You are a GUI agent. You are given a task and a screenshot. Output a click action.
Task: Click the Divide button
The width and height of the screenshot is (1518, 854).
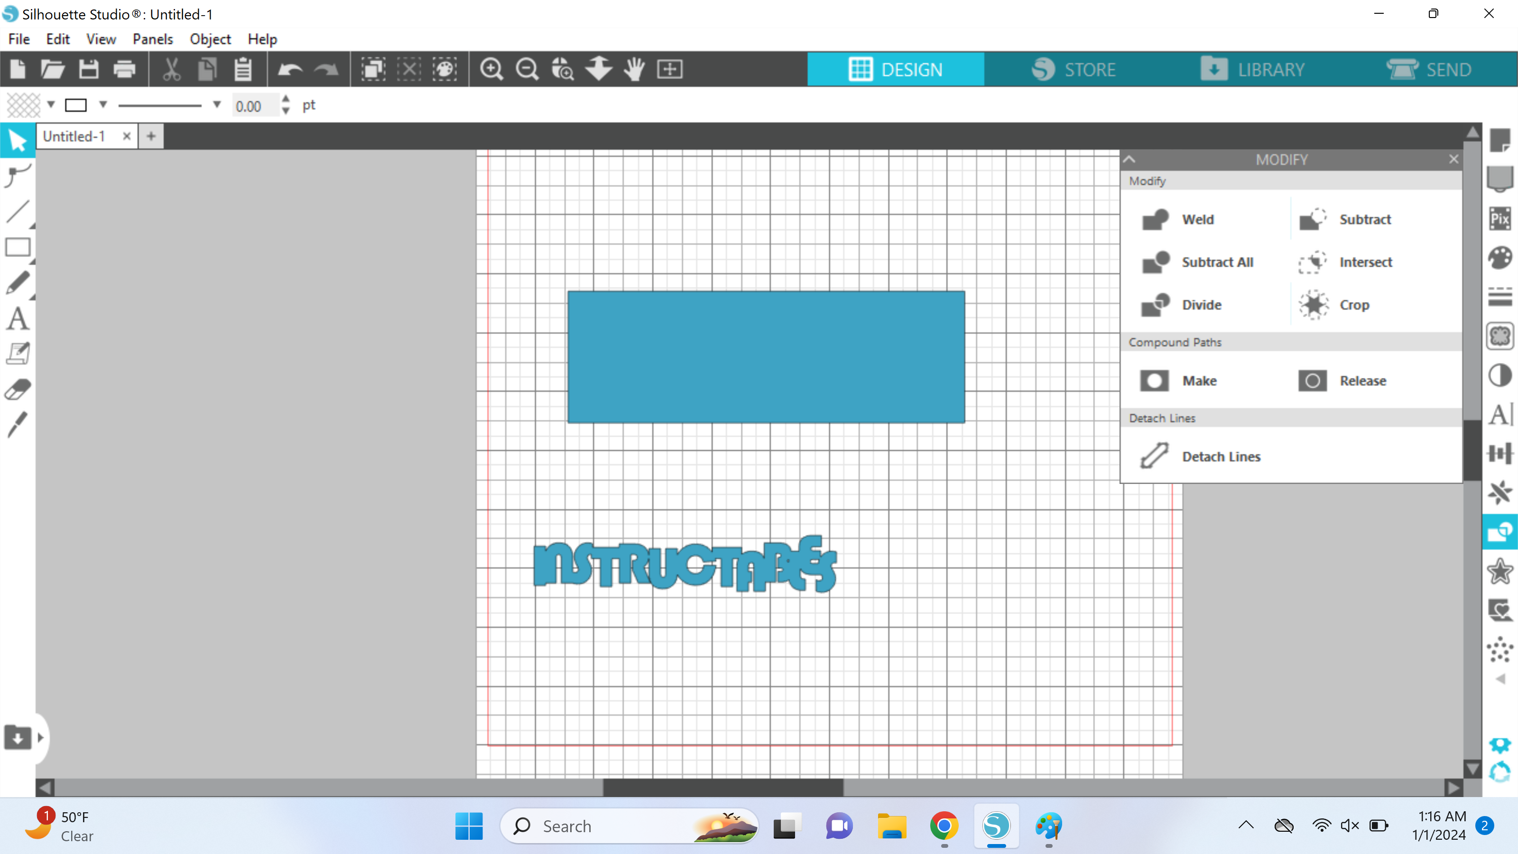(1181, 305)
